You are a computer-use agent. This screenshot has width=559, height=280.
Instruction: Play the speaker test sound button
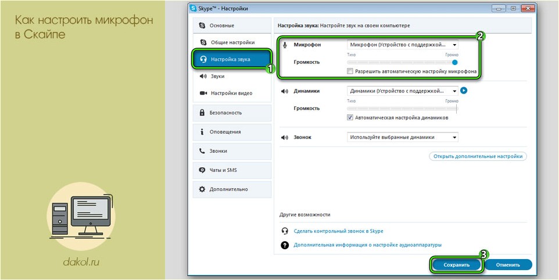(464, 91)
